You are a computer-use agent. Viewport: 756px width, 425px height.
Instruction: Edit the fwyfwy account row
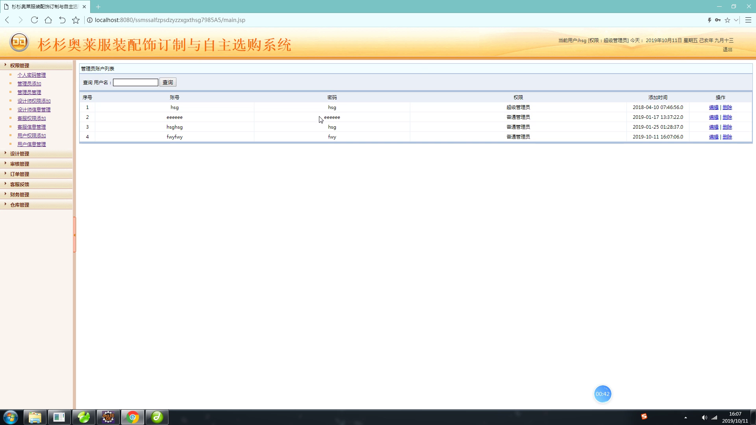coord(713,137)
